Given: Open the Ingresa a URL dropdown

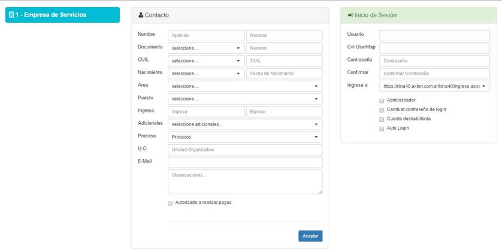Looking at the screenshot, I should point(435,86).
